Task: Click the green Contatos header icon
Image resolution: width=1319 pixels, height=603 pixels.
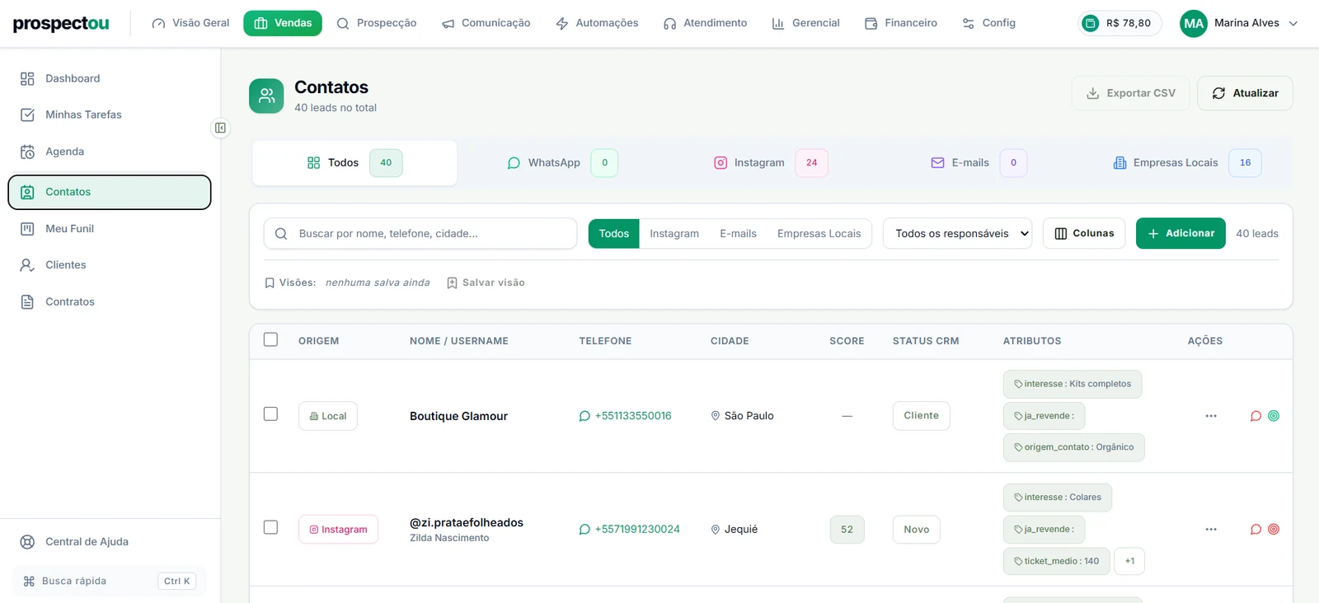Action: pos(266,96)
